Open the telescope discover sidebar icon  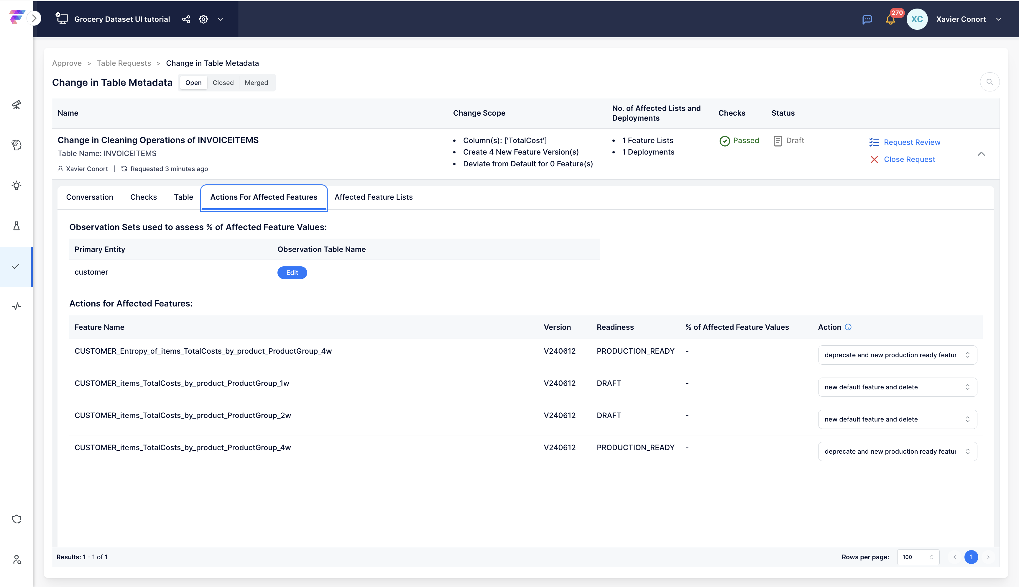(x=16, y=105)
